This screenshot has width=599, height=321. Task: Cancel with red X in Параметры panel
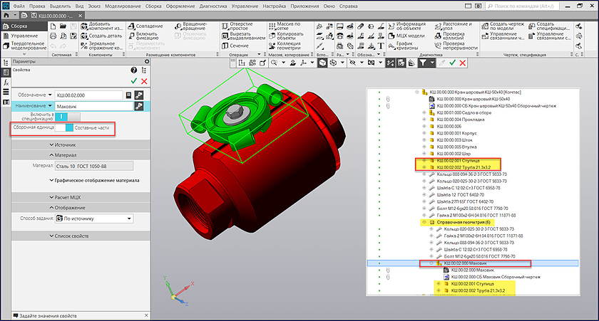point(144,81)
